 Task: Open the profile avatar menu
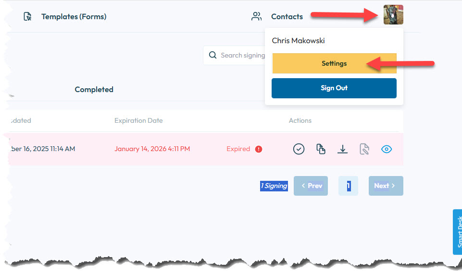pos(393,15)
